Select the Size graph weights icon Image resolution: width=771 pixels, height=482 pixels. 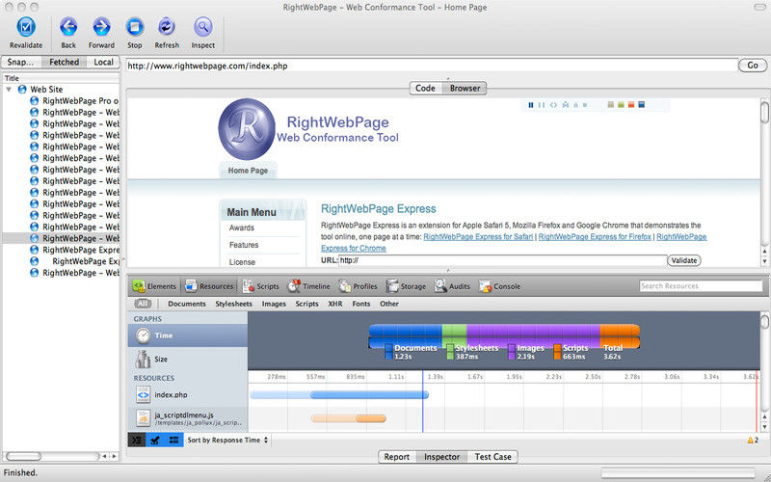[143, 359]
